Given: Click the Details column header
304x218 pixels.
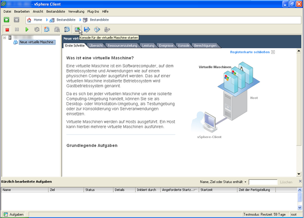Looking at the screenshot, I should pyautogui.click(x=124, y=190).
